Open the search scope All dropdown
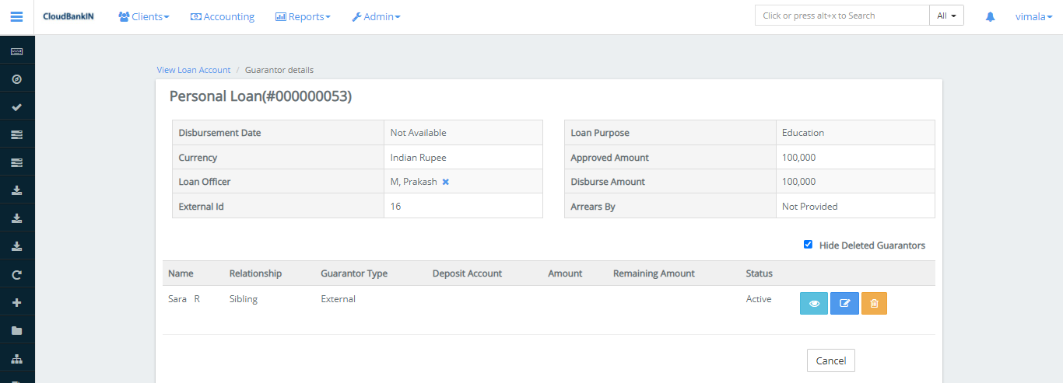This screenshot has width=1063, height=383. pos(946,16)
